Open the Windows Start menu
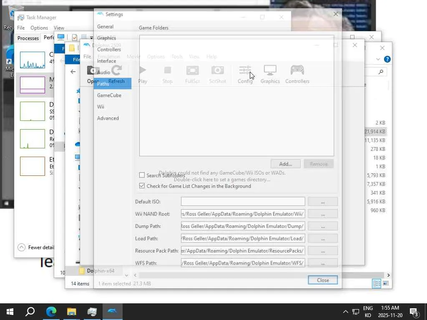Image resolution: width=427 pixels, height=320 pixels. tap(10, 312)
